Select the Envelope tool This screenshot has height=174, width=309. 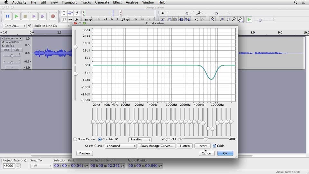pos(70,13)
